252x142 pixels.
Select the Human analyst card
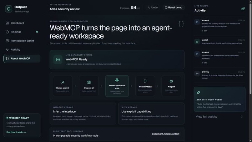tap(63, 86)
